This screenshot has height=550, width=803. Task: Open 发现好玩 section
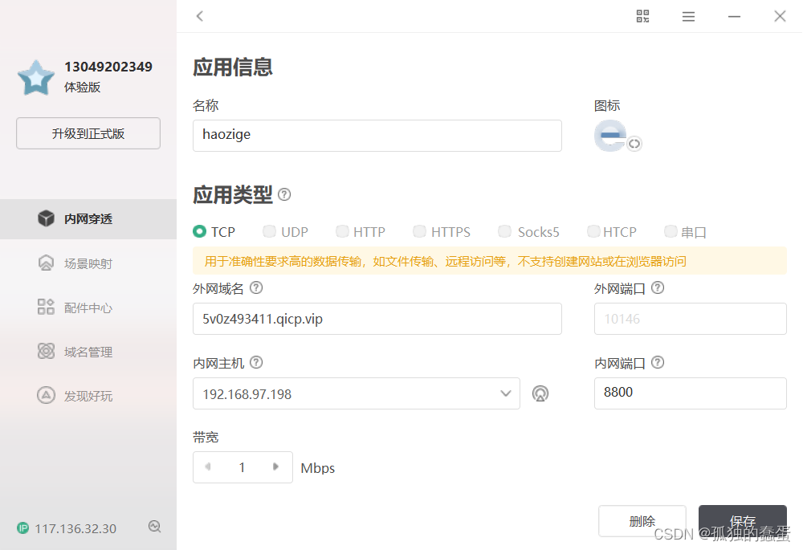88,396
